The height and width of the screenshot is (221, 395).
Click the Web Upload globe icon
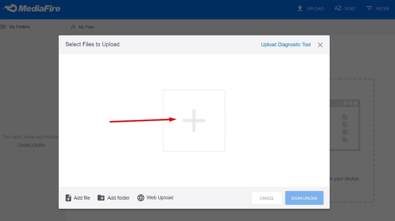click(141, 198)
